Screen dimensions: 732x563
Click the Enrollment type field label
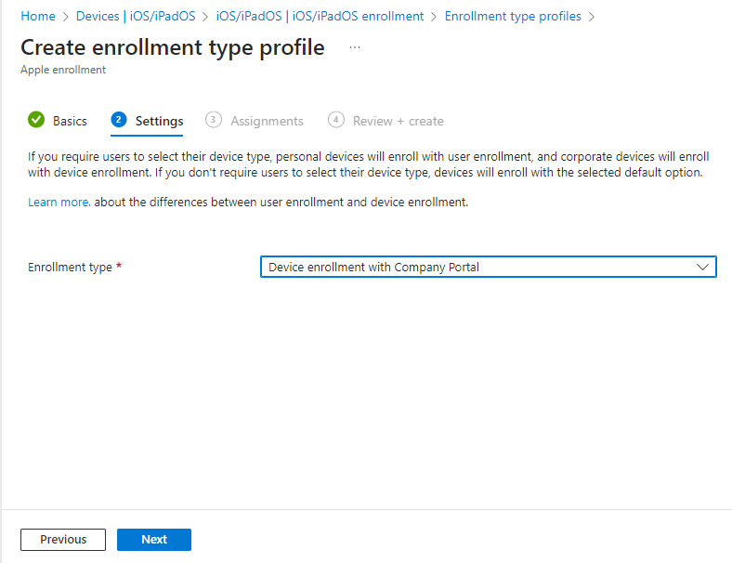(x=70, y=268)
